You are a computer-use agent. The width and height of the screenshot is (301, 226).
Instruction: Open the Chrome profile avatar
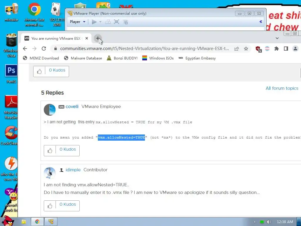click(295, 49)
